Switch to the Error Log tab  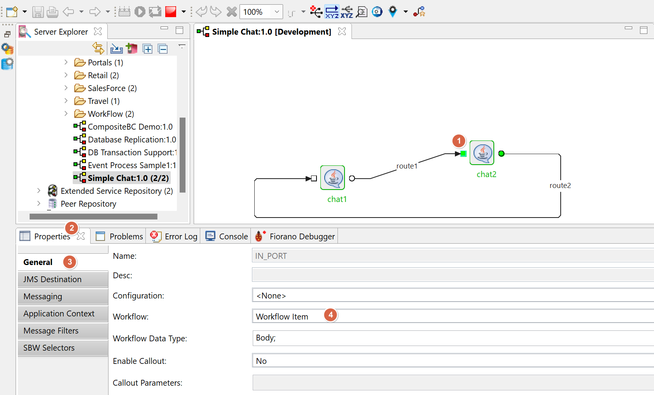pos(173,236)
